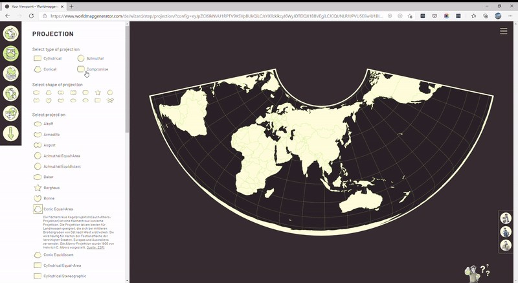This screenshot has width=518, height=283.
Task: Open the hamburger menu at top right
Action: [x=504, y=31]
